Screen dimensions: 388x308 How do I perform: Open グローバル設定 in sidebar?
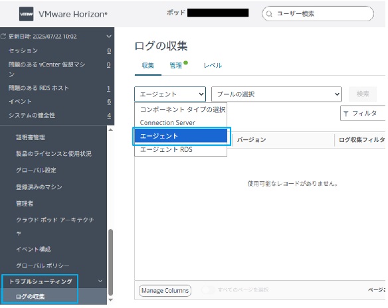[36, 171]
